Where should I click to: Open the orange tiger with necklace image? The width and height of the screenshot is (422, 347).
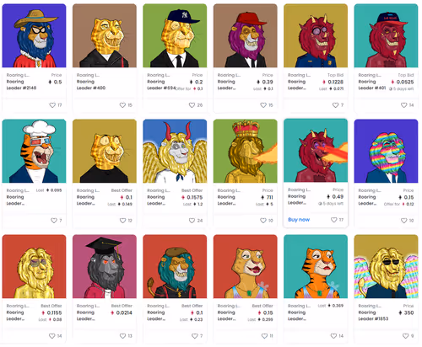point(316,266)
